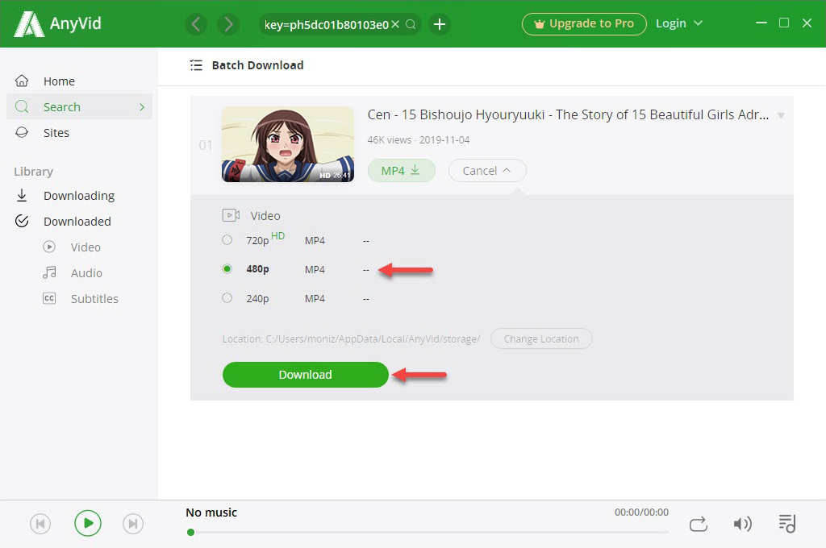
Task: Click the Downloading arrow icon
Action: point(22,195)
